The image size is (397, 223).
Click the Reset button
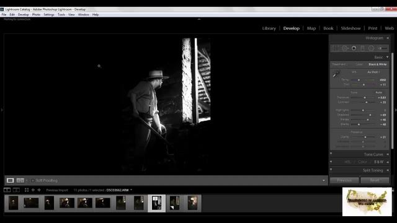coord(375,180)
